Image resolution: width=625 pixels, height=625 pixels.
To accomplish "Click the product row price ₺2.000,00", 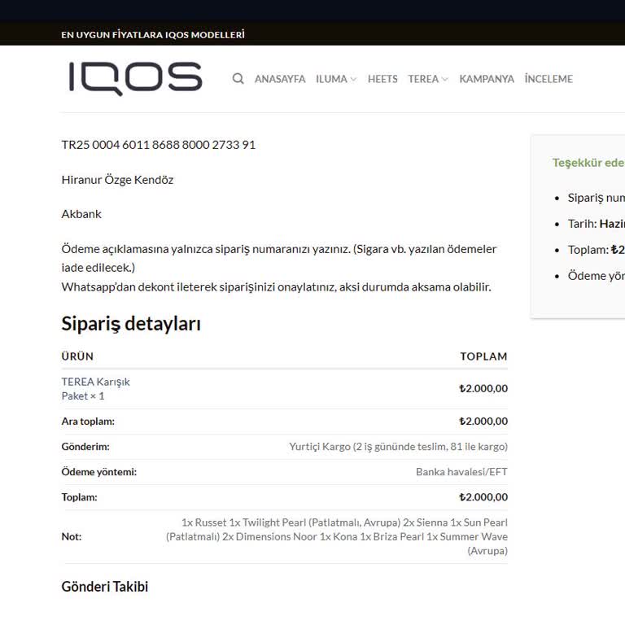I will click(483, 389).
